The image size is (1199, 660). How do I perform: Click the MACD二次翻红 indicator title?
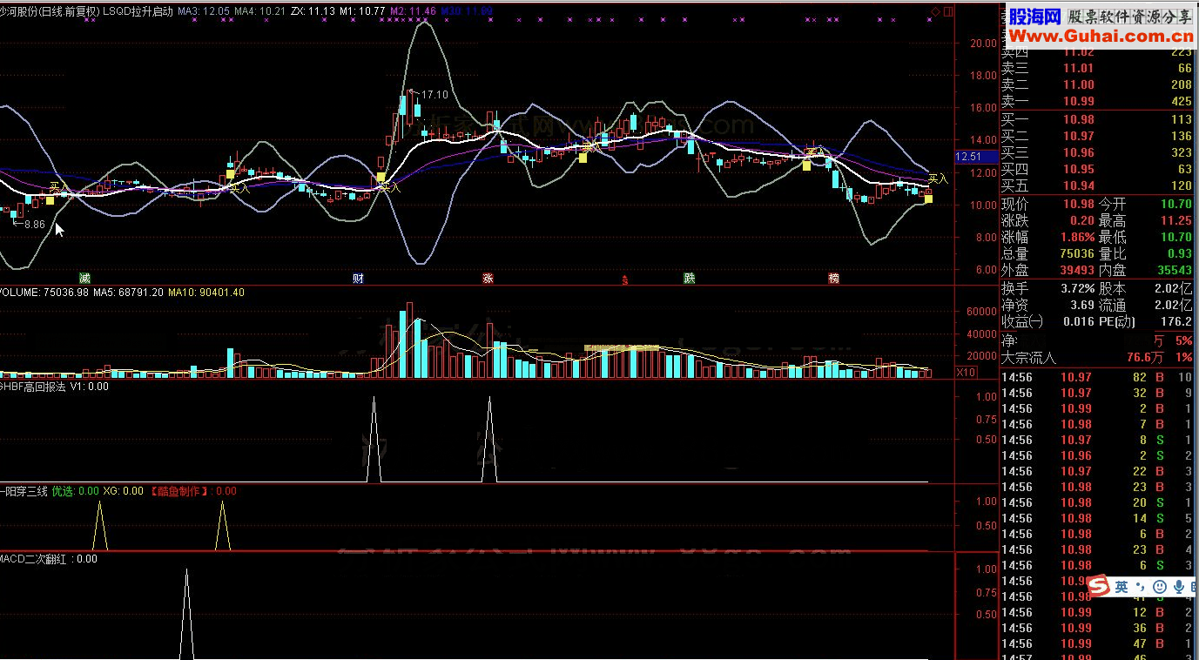point(32,559)
